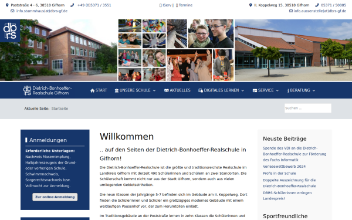
Task: Click the location pin icon before II. Koppelweg address
Action: pyautogui.click(x=251, y=5)
